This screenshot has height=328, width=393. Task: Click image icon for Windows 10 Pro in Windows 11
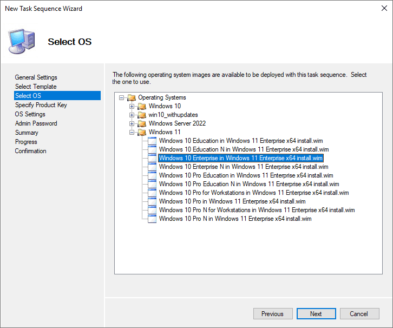pyautogui.click(x=152, y=201)
